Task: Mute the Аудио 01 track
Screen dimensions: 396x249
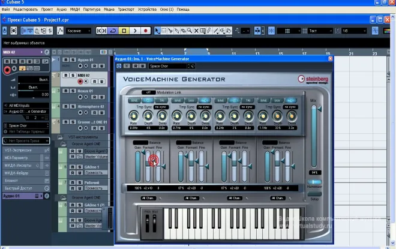Action: pos(65,60)
